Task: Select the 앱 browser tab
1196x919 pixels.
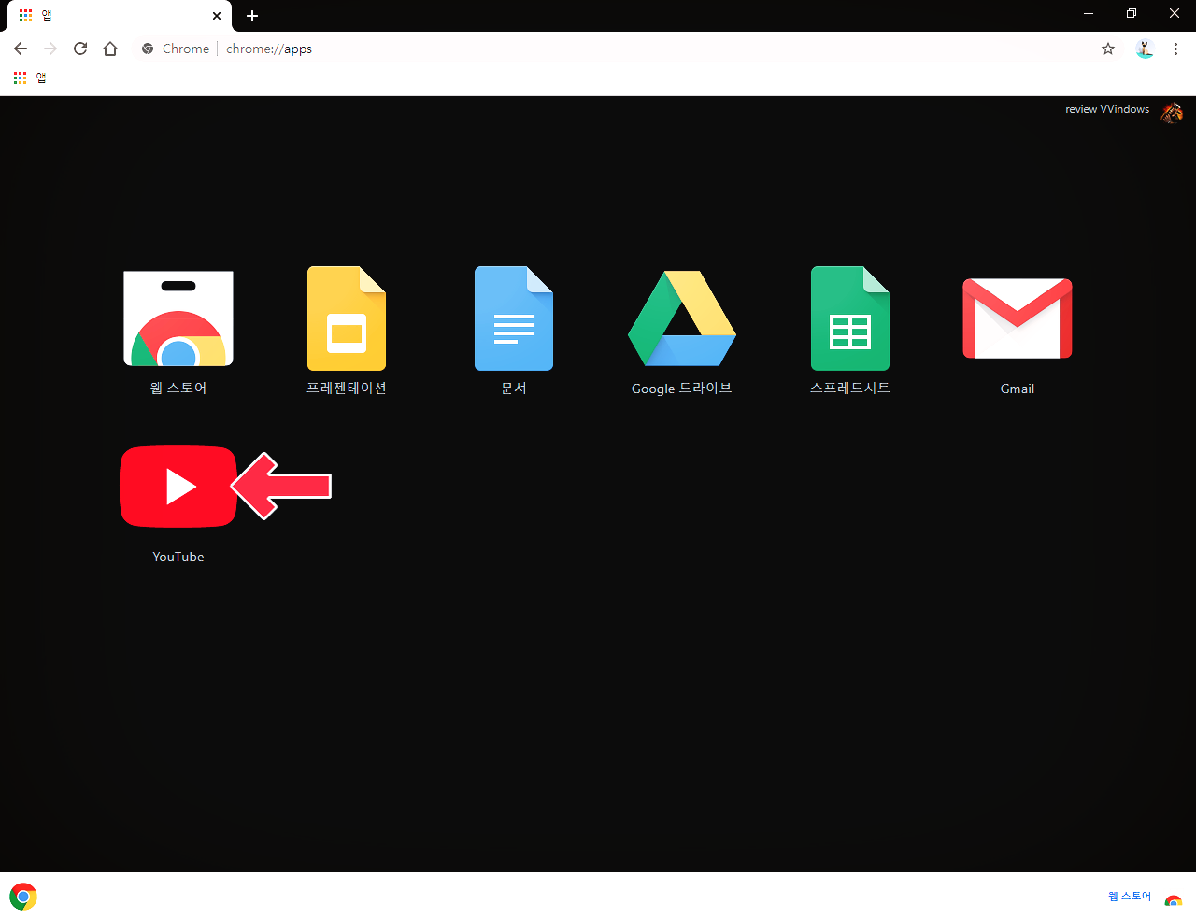Action: pyautogui.click(x=120, y=16)
